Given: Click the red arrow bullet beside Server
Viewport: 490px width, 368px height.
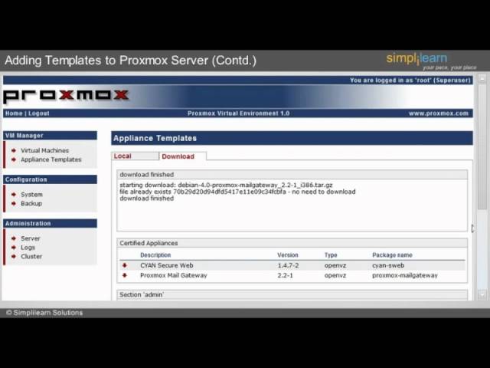Looking at the screenshot, I should (14, 238).
